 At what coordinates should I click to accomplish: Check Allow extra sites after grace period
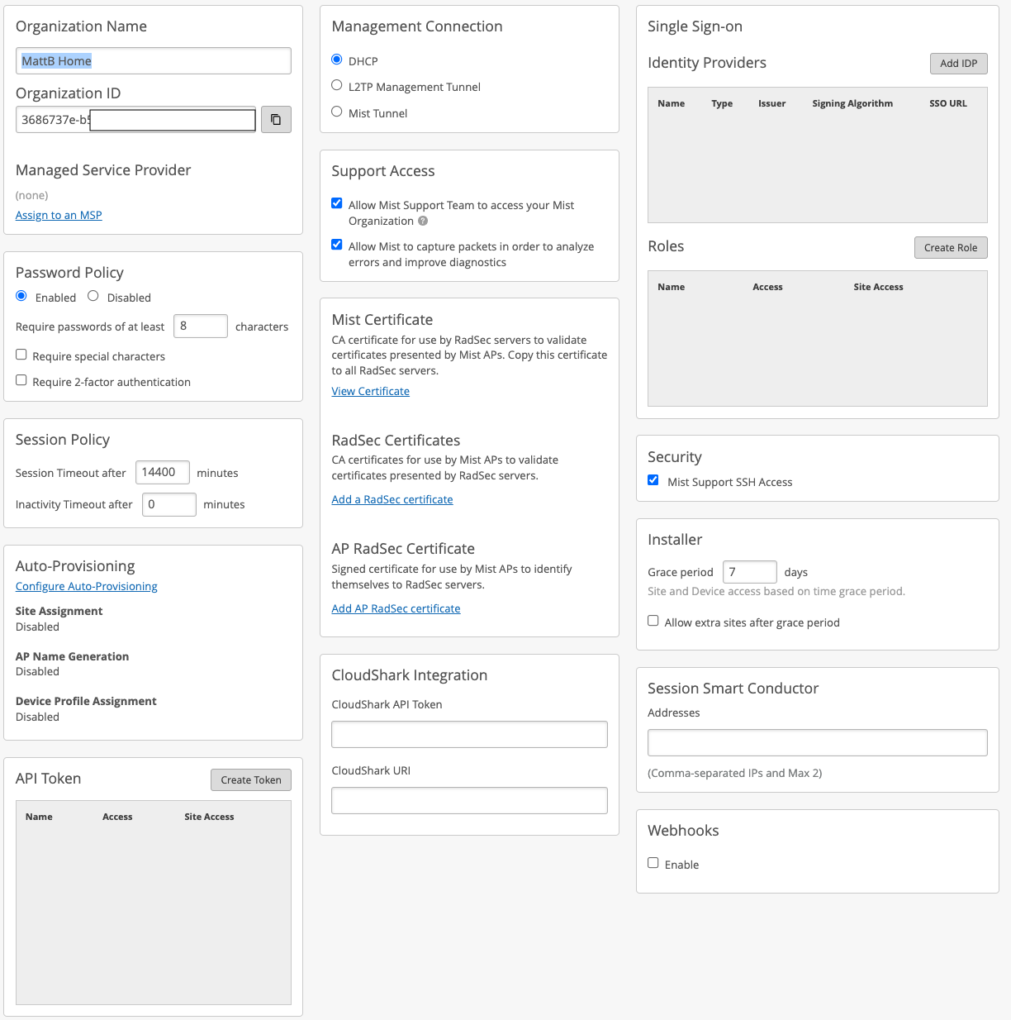653,621
